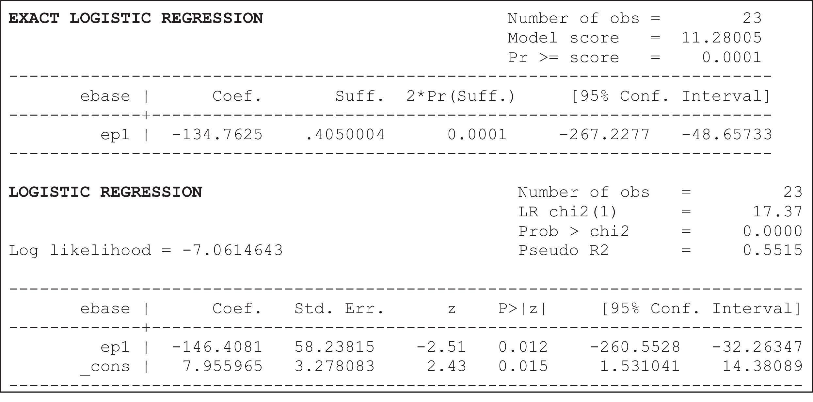Click the Log likelihood value -7.0614643
The width and height of the screenshot is (813, 402).
(232, 251)
